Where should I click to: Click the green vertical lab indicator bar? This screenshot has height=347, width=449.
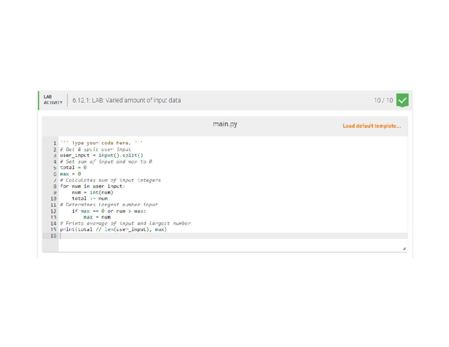(x=39, y=100)
